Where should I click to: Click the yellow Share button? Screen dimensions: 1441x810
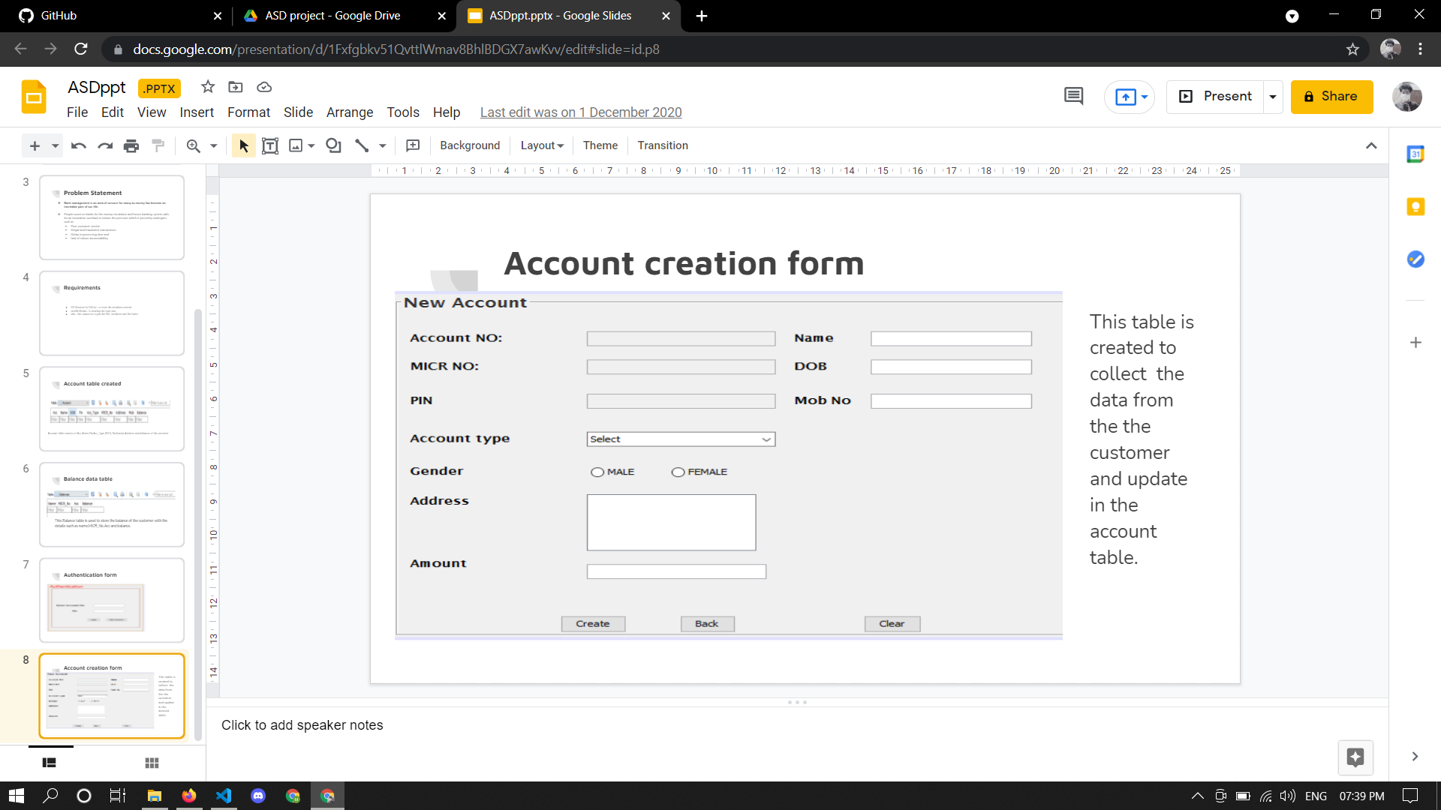(x=1331, y=97)
